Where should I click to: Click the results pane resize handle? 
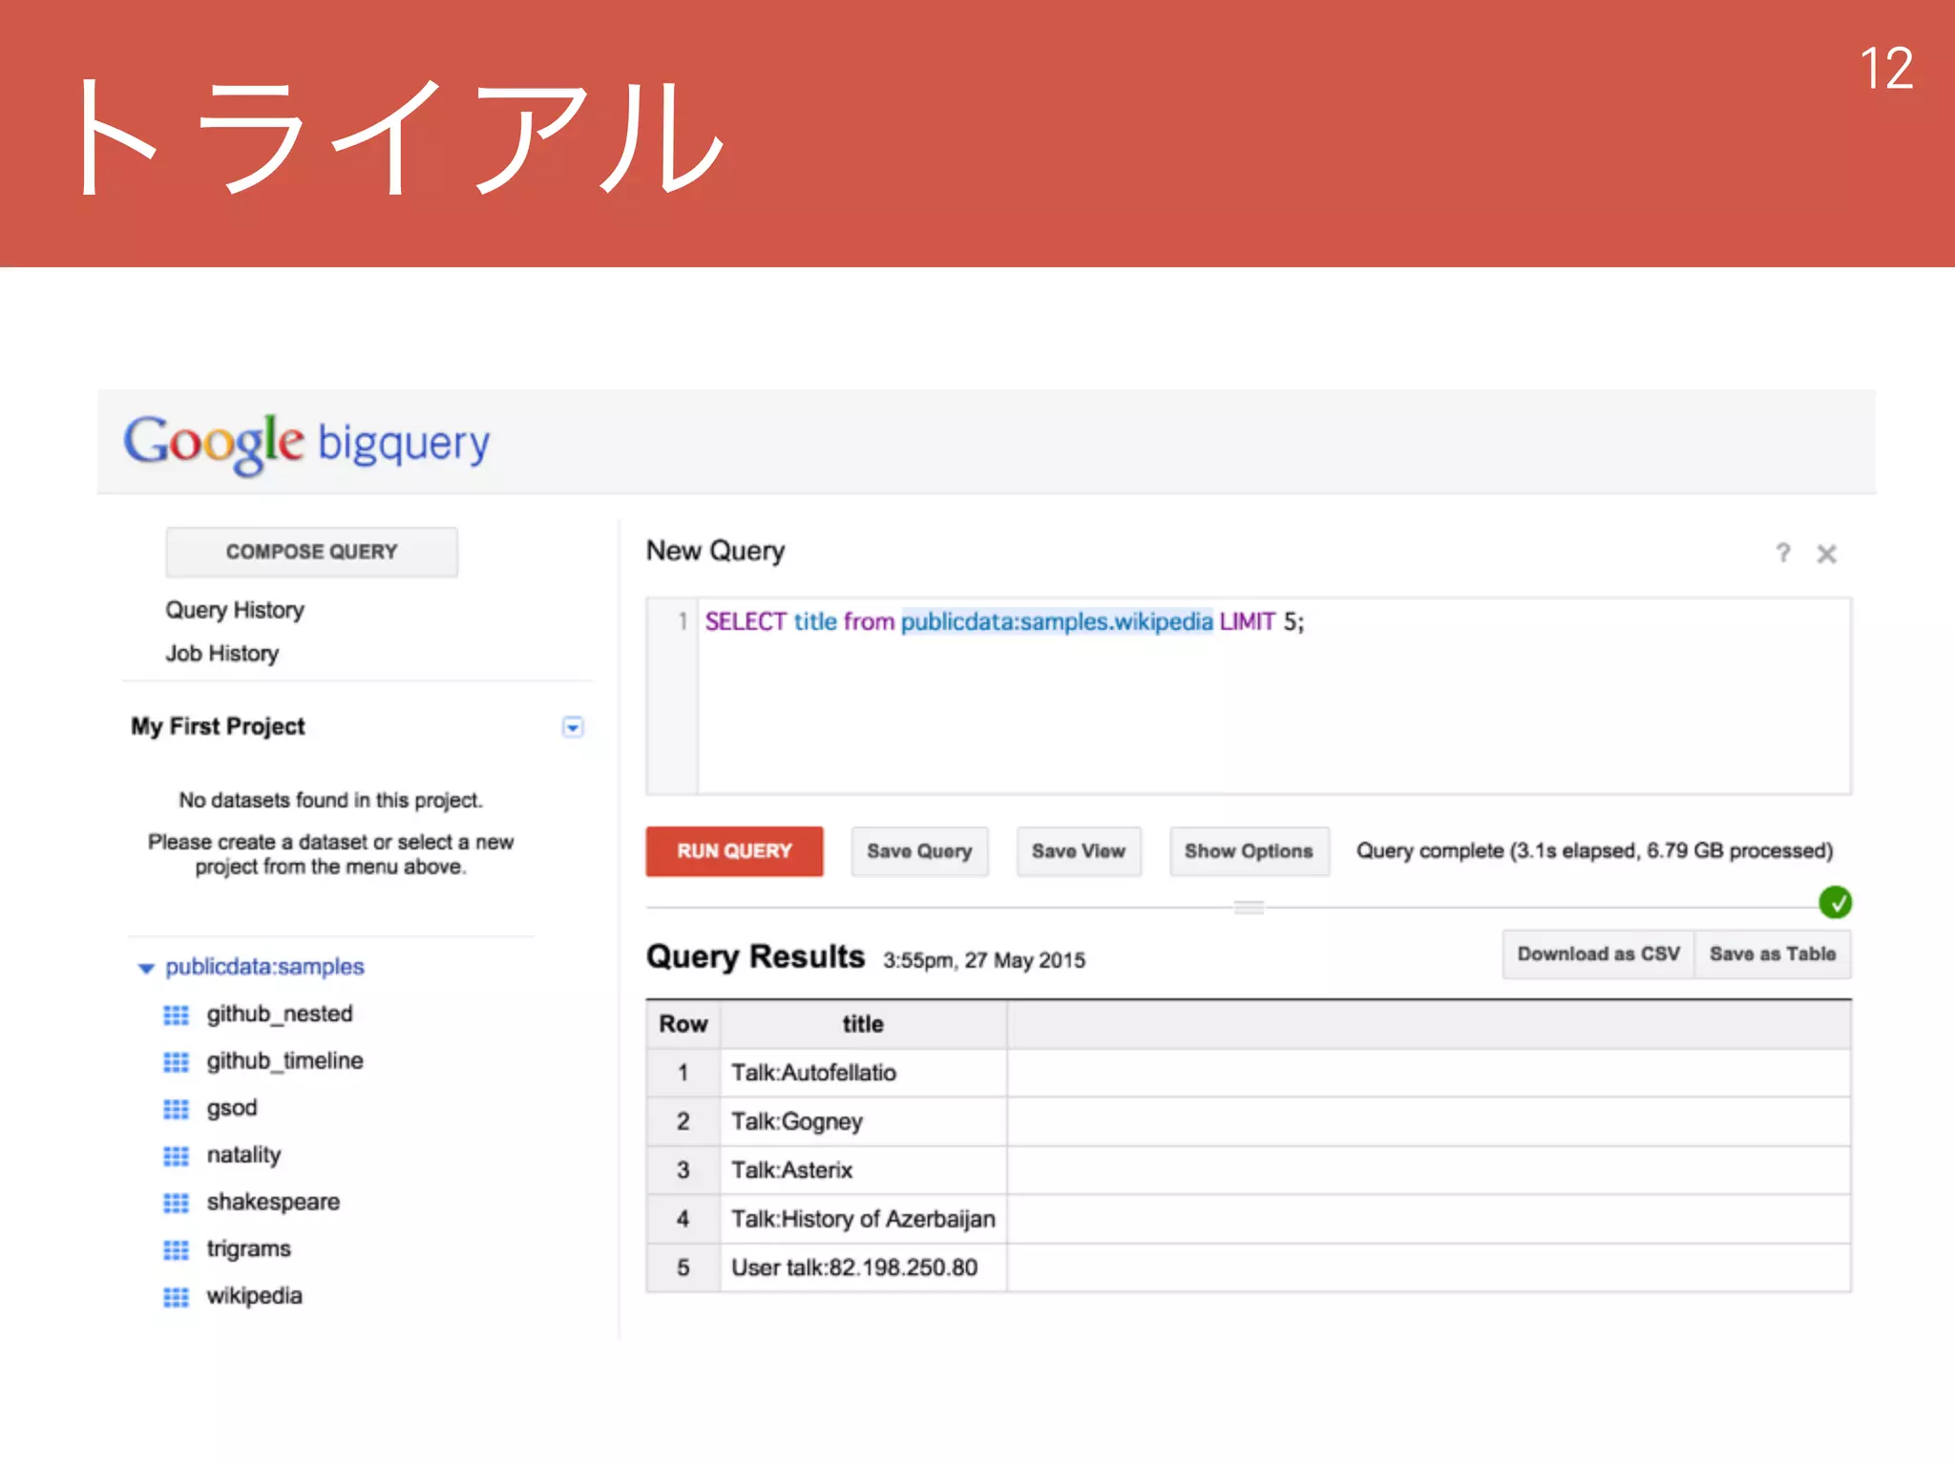(x=1249, y=908)
